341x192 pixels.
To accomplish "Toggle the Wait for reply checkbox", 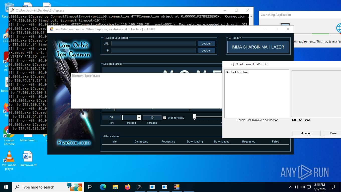I will (165, 118).
